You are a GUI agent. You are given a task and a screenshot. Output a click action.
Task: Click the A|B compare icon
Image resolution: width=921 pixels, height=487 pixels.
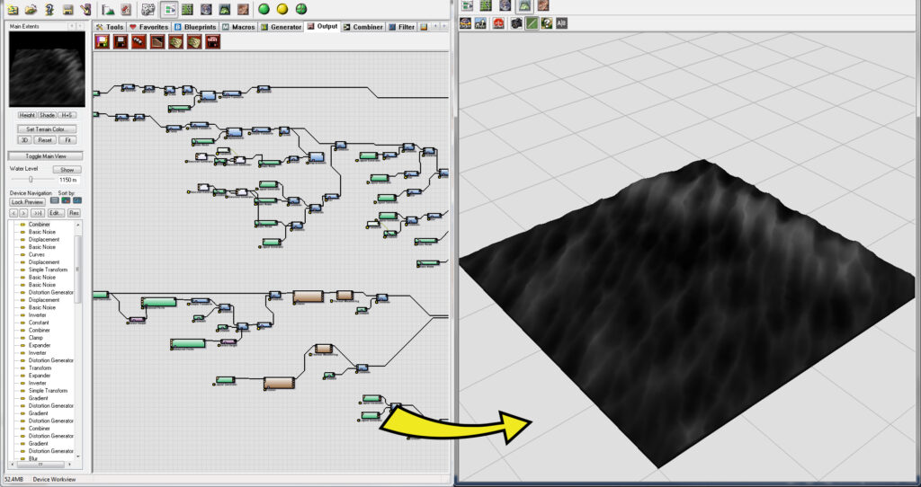tap(561, 22)
